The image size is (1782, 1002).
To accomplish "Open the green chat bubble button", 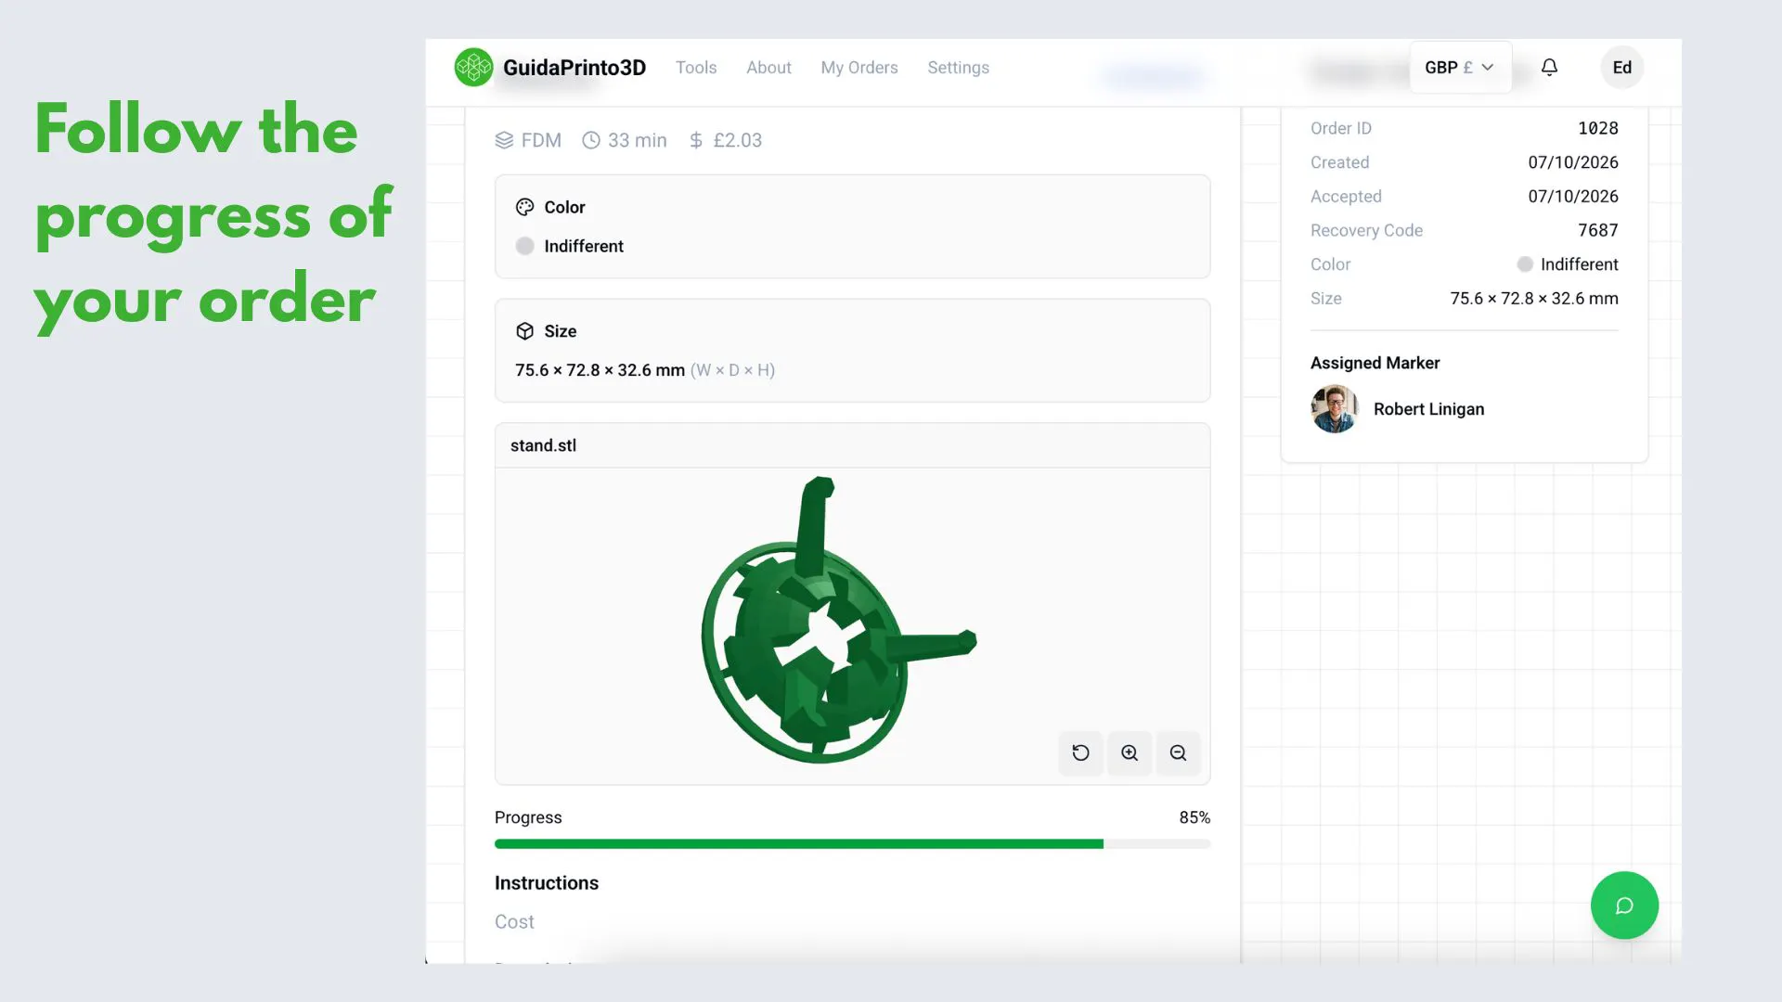I will click(x=1624, y=906).
